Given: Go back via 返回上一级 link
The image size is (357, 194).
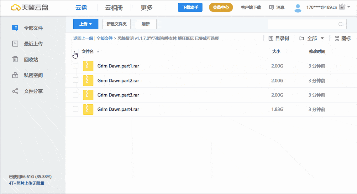Looking at the screenshot, I should pyautogui.click(x=83, y=38).
